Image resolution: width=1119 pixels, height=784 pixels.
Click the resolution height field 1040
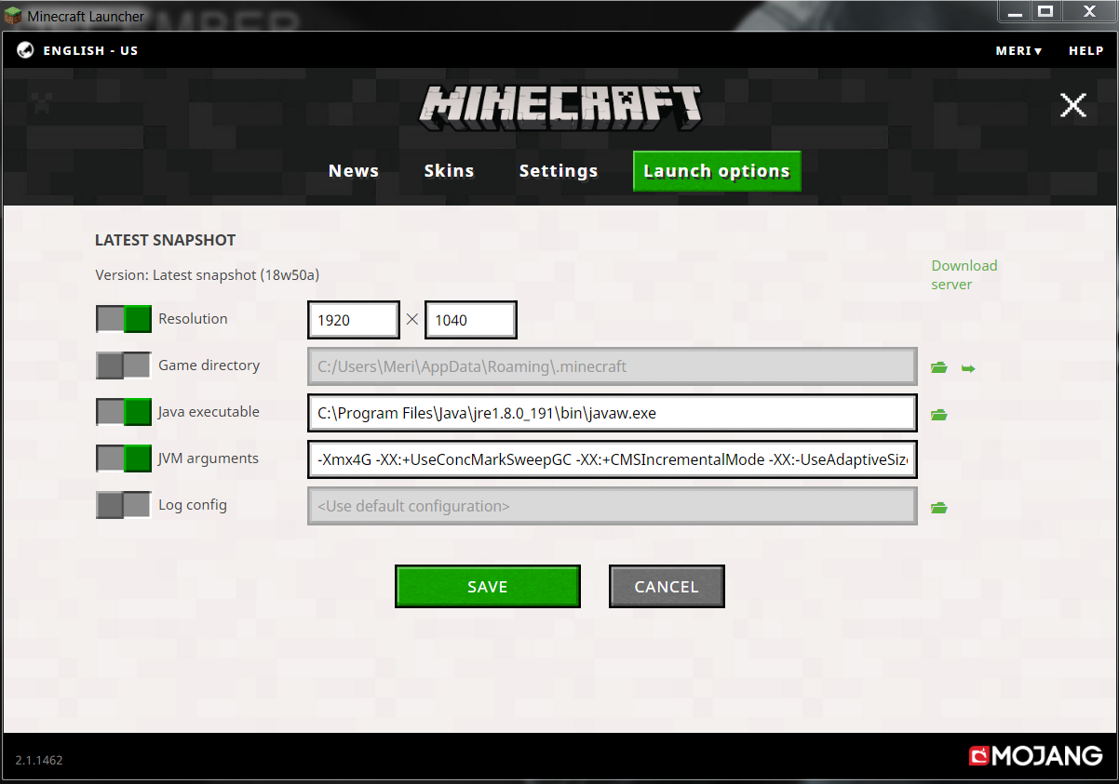click(470, 320)
